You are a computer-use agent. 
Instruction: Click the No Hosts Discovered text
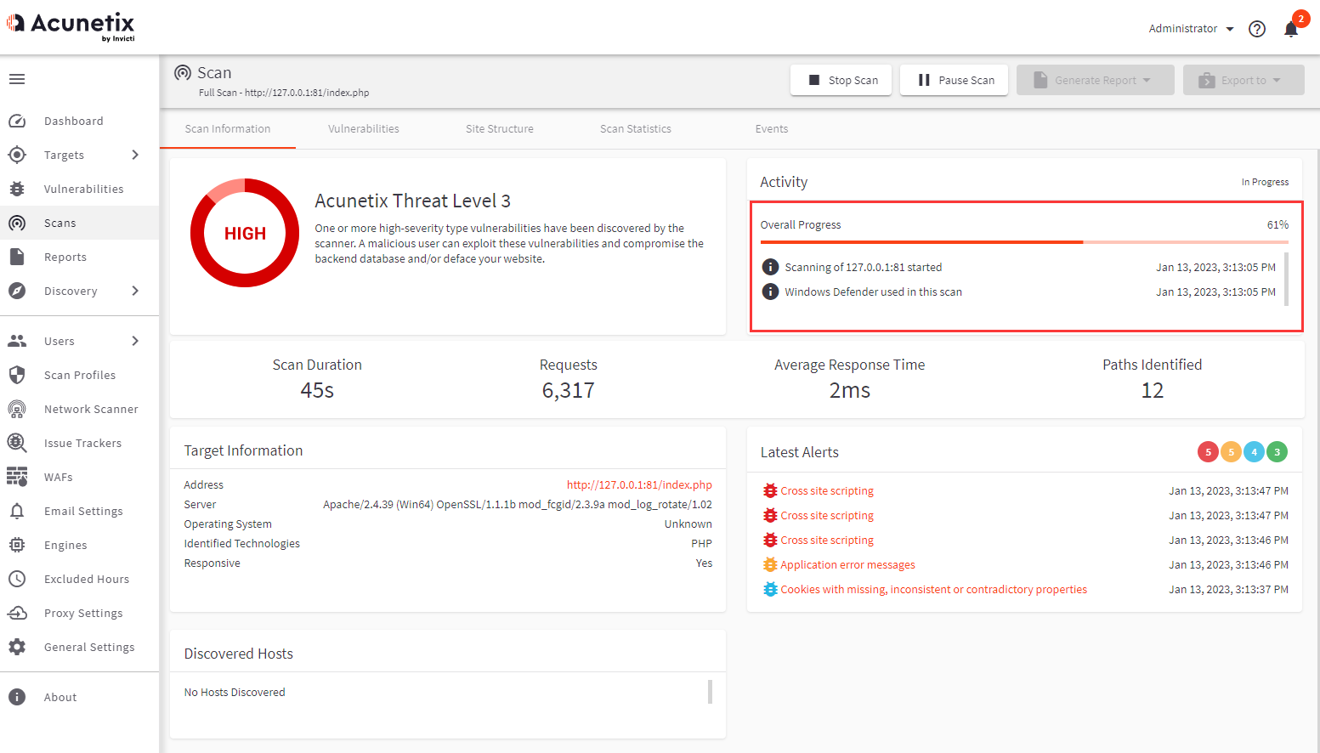coord(235,692)
